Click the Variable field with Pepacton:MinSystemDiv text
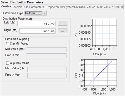 coord(68,7)
